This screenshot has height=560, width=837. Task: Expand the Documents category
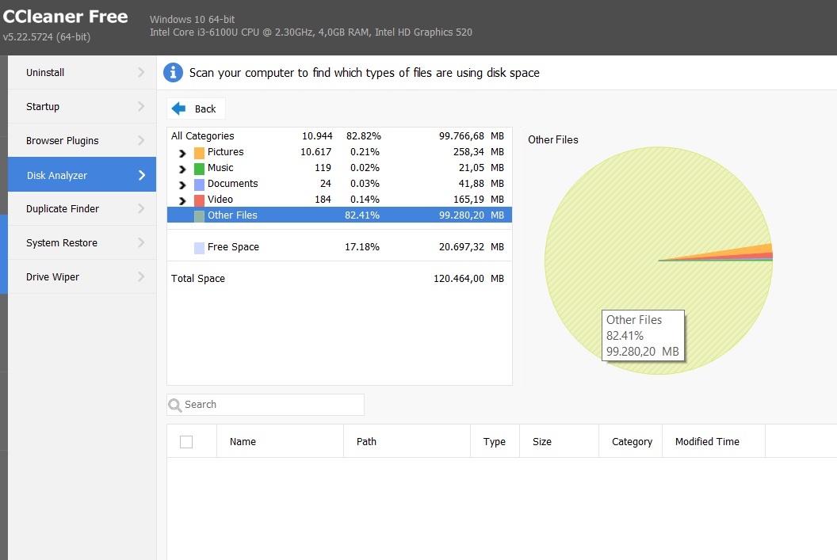182,185
